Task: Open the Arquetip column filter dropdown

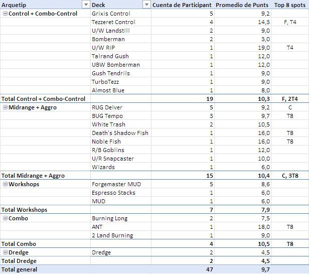Action: pyautogui.click(x=85, y=5)
